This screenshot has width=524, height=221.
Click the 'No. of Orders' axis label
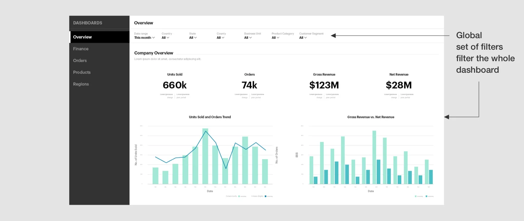(x=277, y=155)
